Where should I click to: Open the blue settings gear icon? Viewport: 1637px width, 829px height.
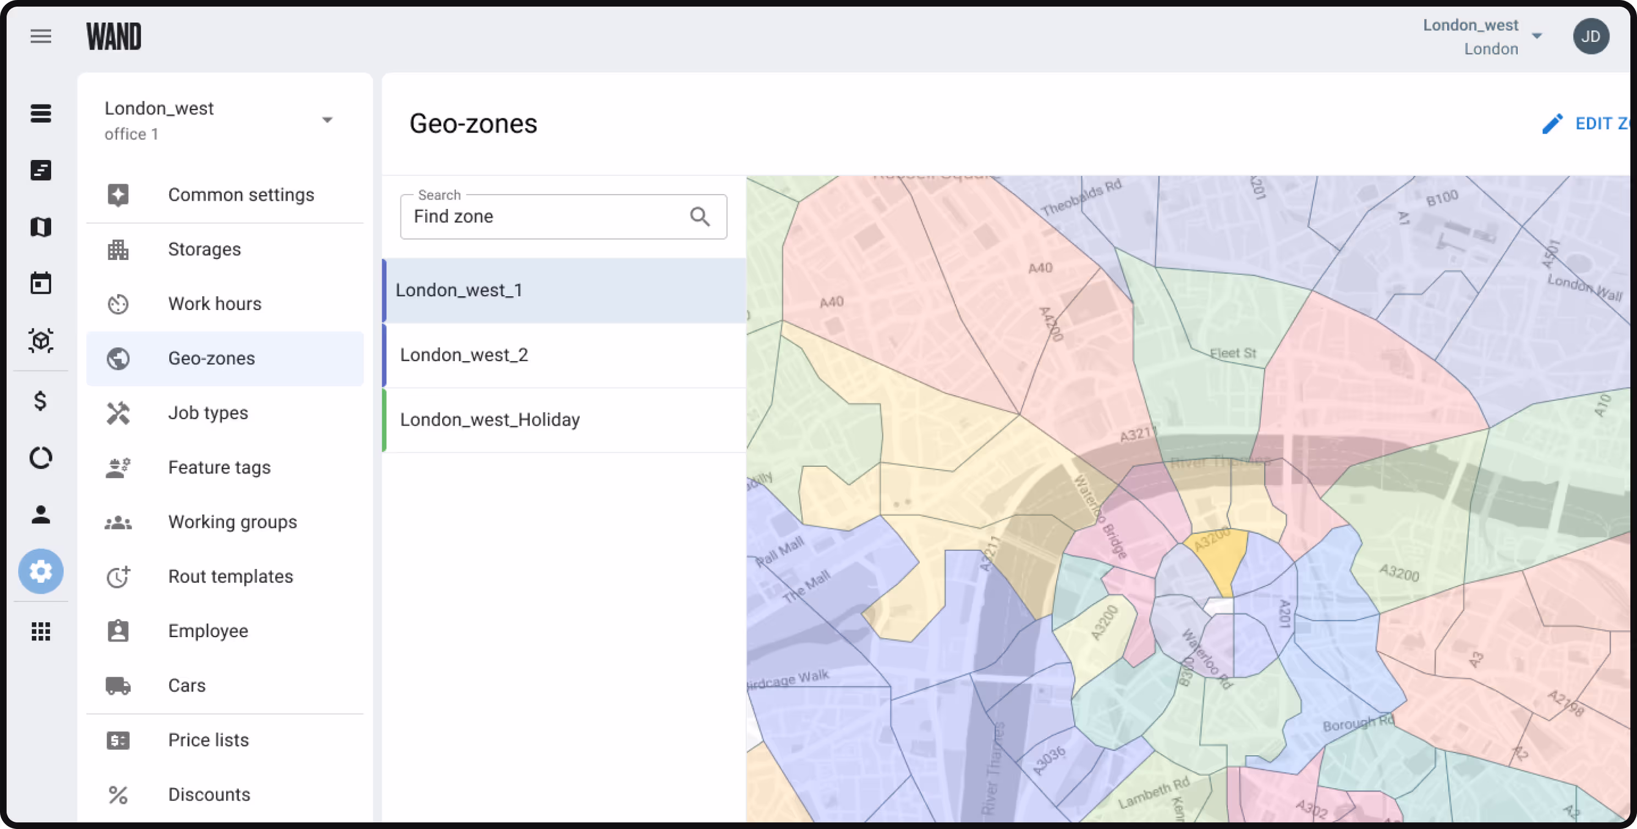point(41,571)
